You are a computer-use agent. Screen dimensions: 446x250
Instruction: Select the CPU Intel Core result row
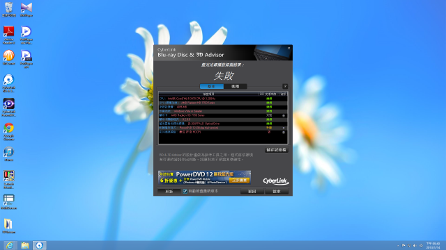coord(223,99)
